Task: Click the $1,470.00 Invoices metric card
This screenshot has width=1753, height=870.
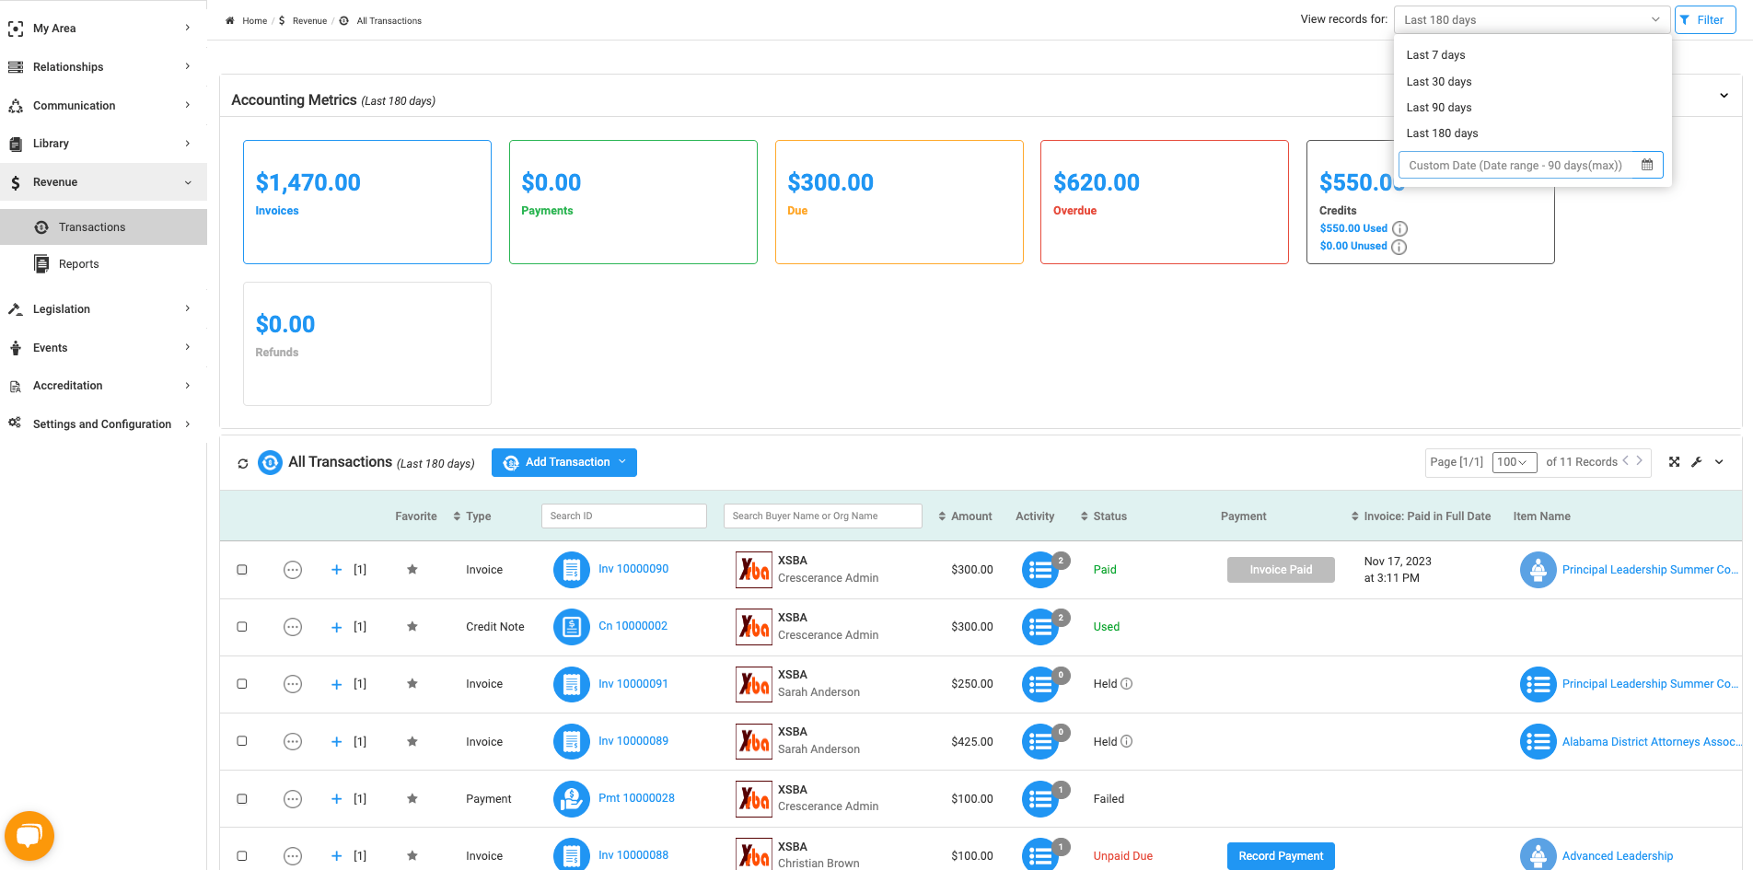Action: (367, 202)
